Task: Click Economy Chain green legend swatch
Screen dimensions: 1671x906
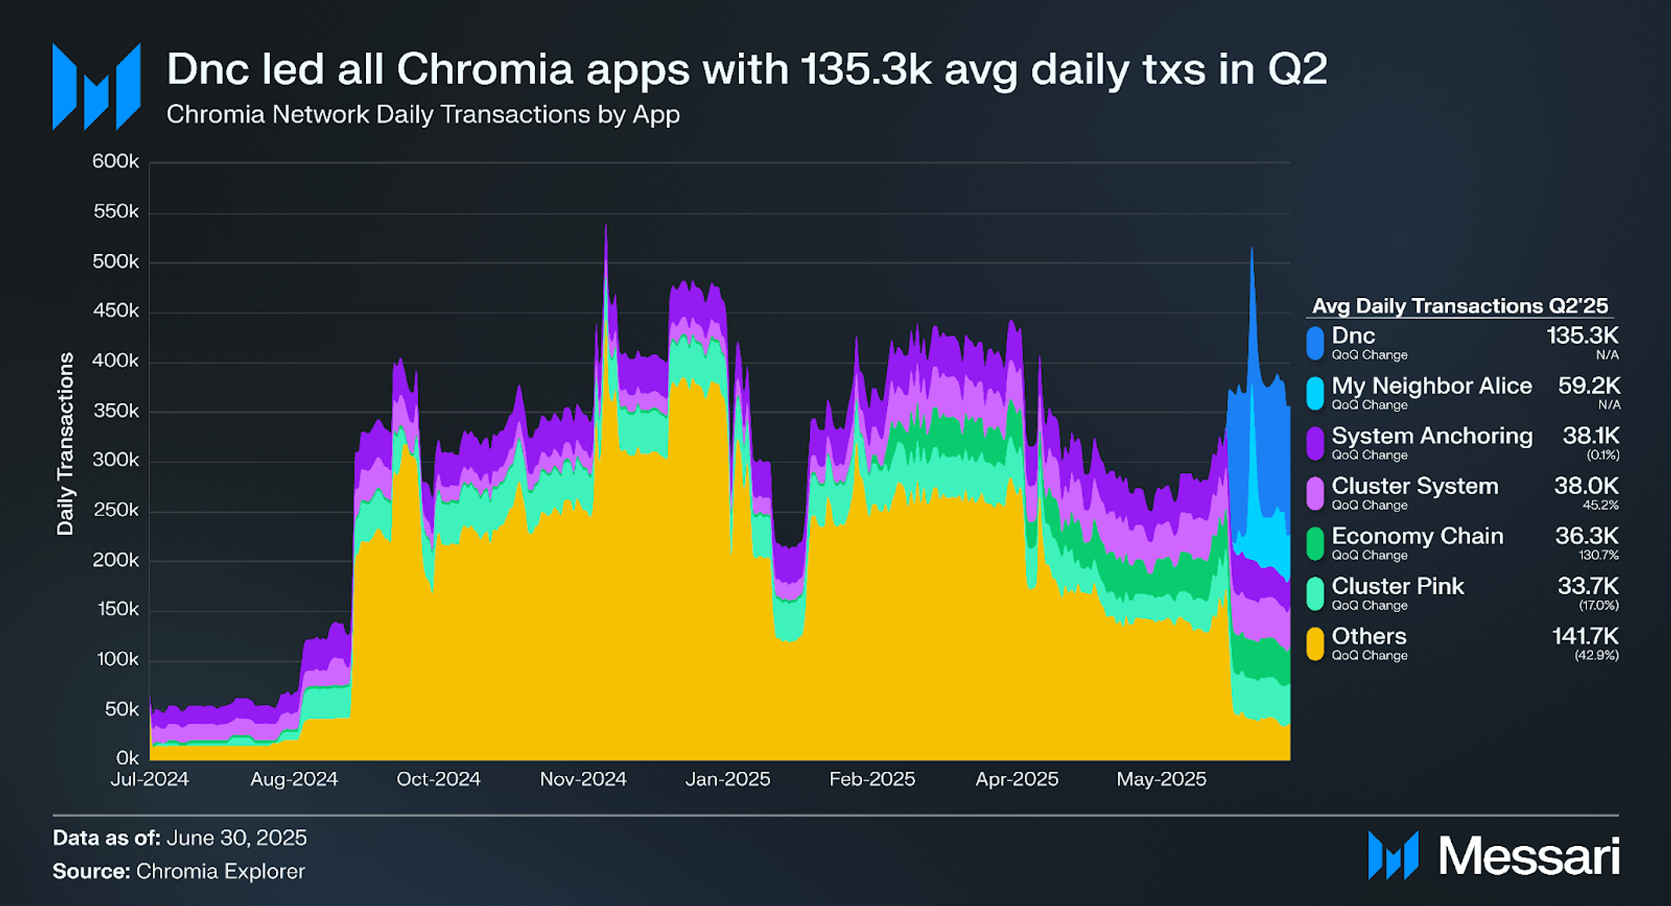Action: [x=1315, y=543]
